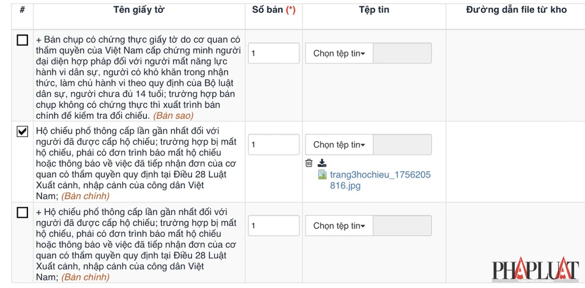Screen dimensions: 585x288
Task: Select the "Số bản" field in last row
Action: click(x=274, y=225)
